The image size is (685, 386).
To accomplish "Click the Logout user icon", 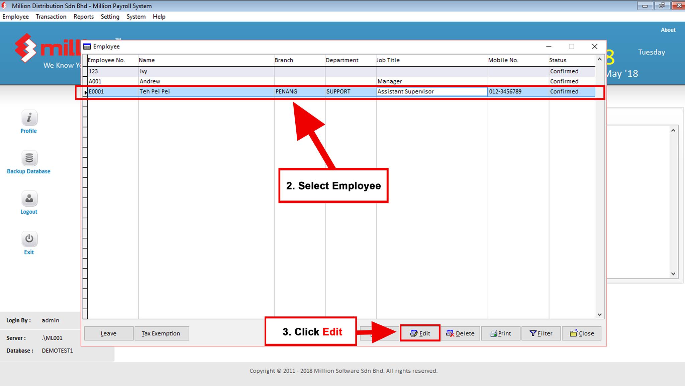I will [29, 199].
